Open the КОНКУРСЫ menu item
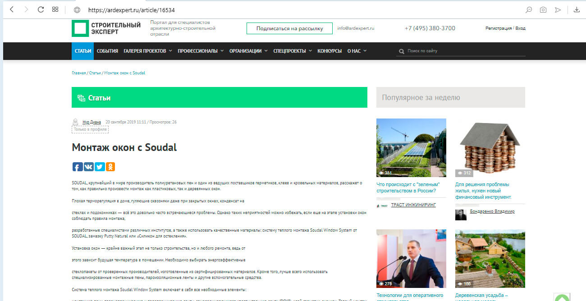The image size is (586, 301). pos(330,51)
